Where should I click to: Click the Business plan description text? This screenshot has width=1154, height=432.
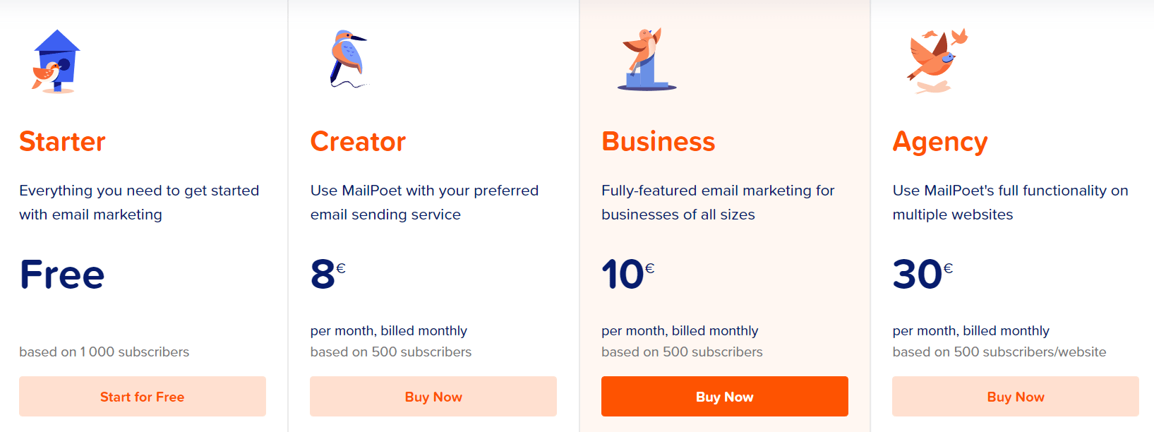(x=718, y=202)
